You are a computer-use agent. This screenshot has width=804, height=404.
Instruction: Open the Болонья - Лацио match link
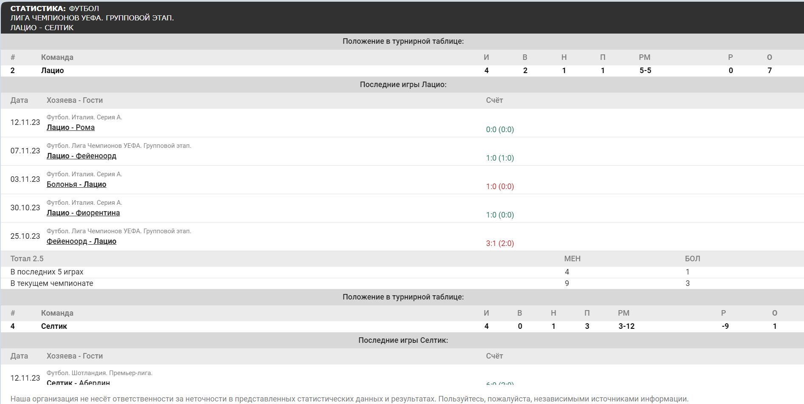[76, 184]
